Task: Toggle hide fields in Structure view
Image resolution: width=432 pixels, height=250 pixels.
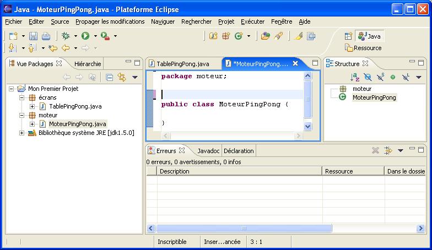Action: click(x=368, y=77)
